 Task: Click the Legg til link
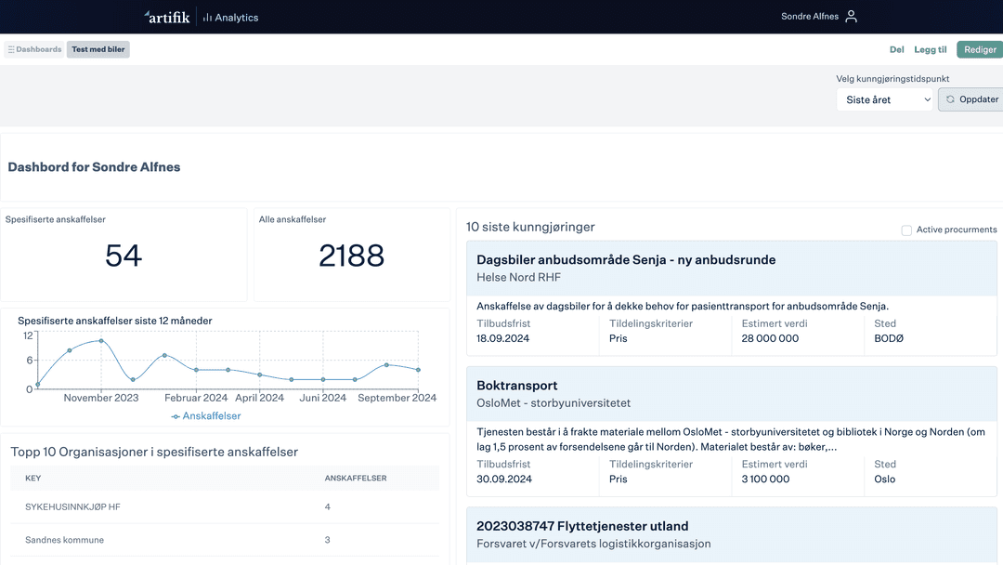click(930, 49)
